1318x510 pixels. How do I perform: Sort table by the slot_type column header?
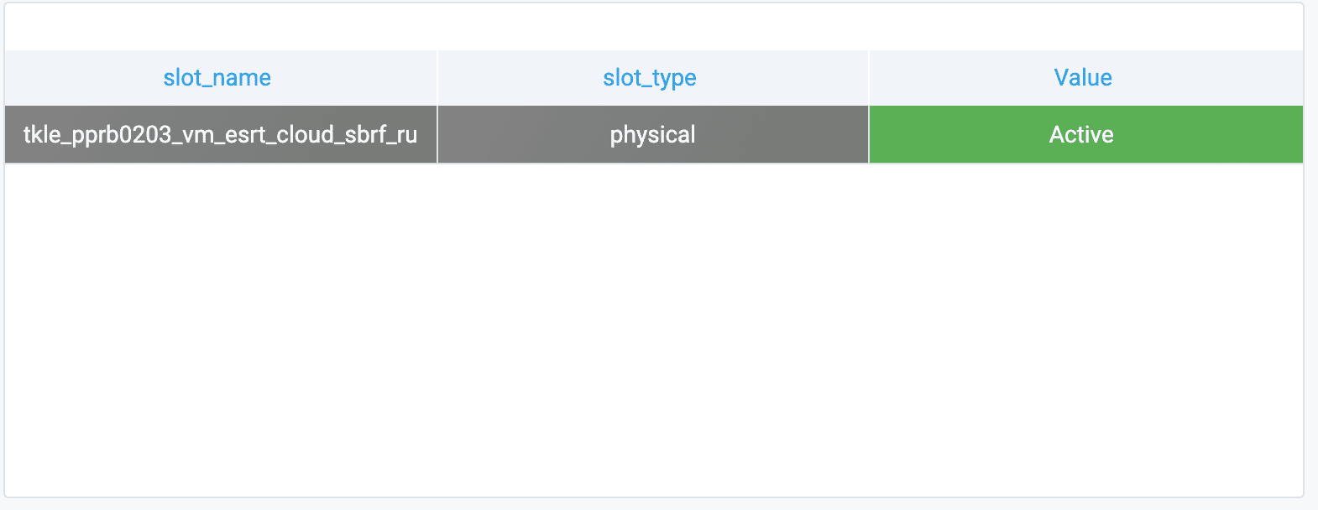[x=649, y=78]
